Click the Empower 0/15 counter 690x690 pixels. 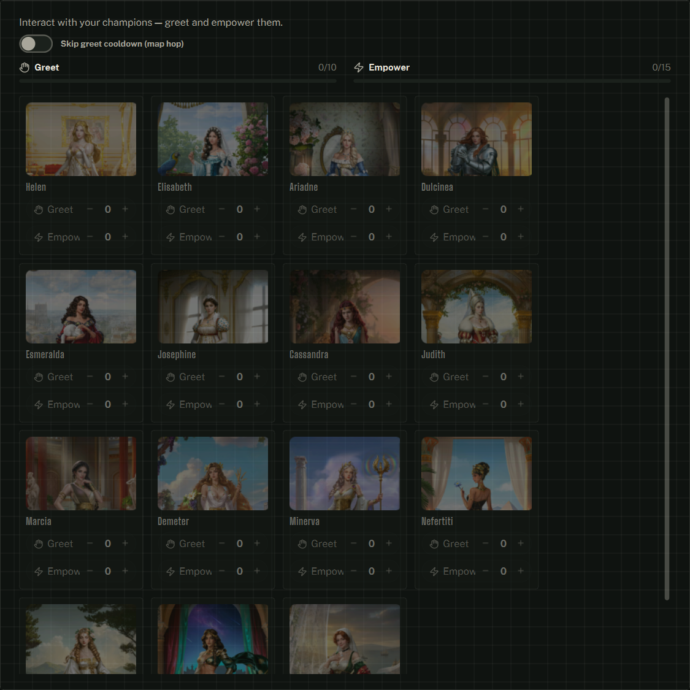coord(661,67)
